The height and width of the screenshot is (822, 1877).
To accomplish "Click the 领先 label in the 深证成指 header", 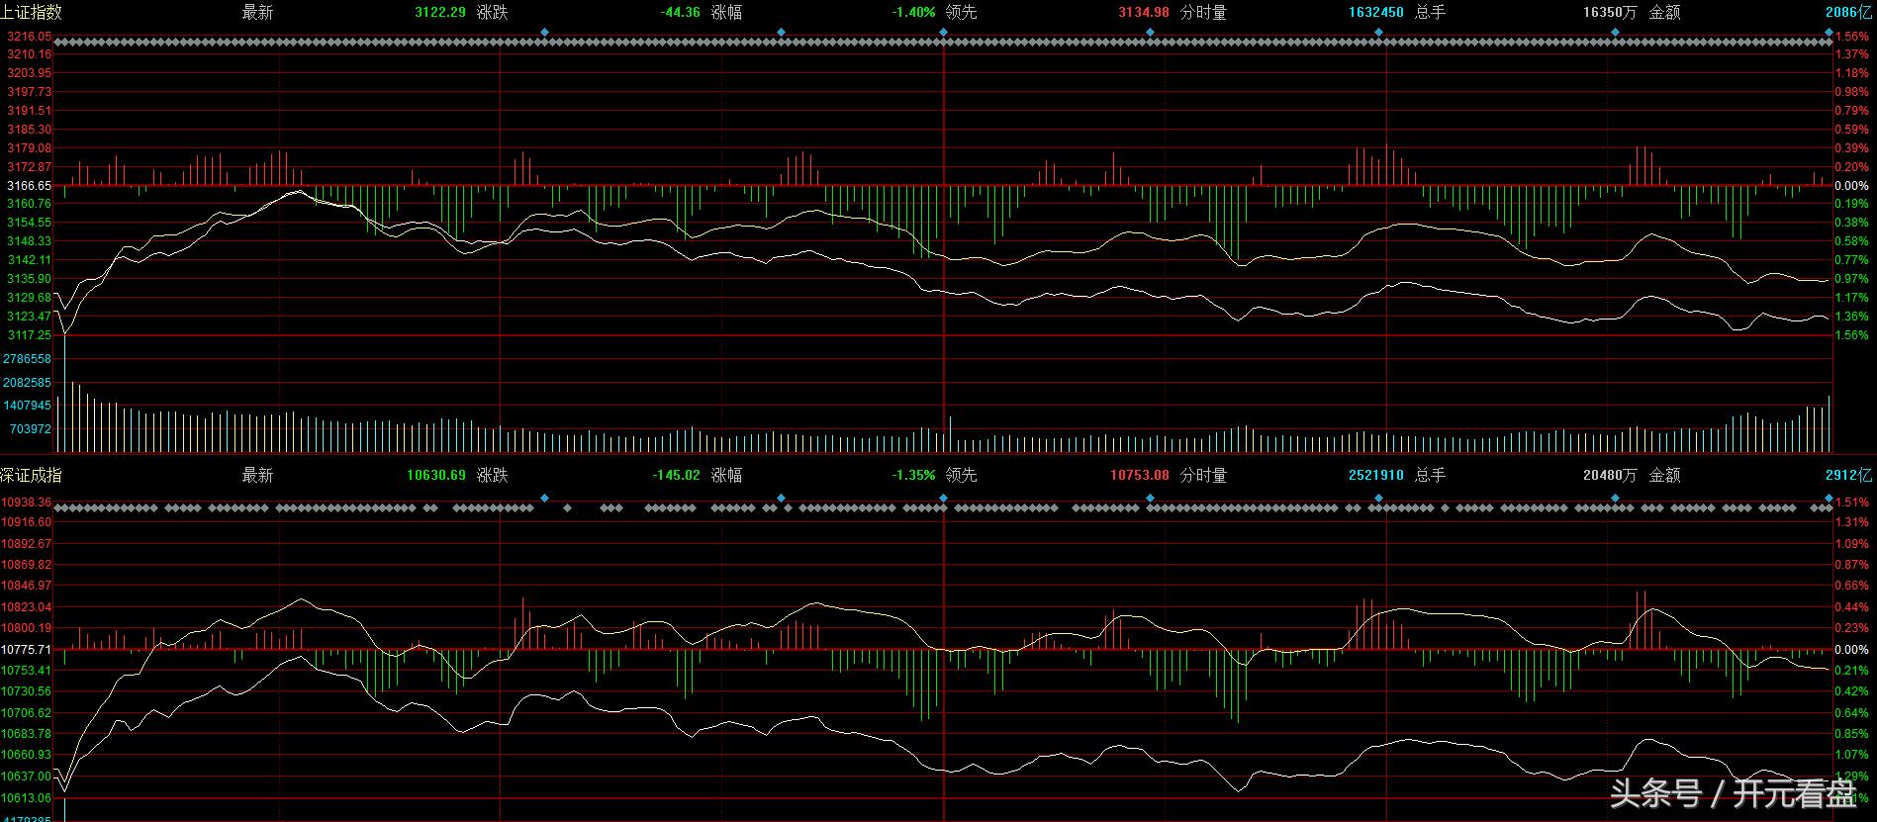I will coord(961,475).
